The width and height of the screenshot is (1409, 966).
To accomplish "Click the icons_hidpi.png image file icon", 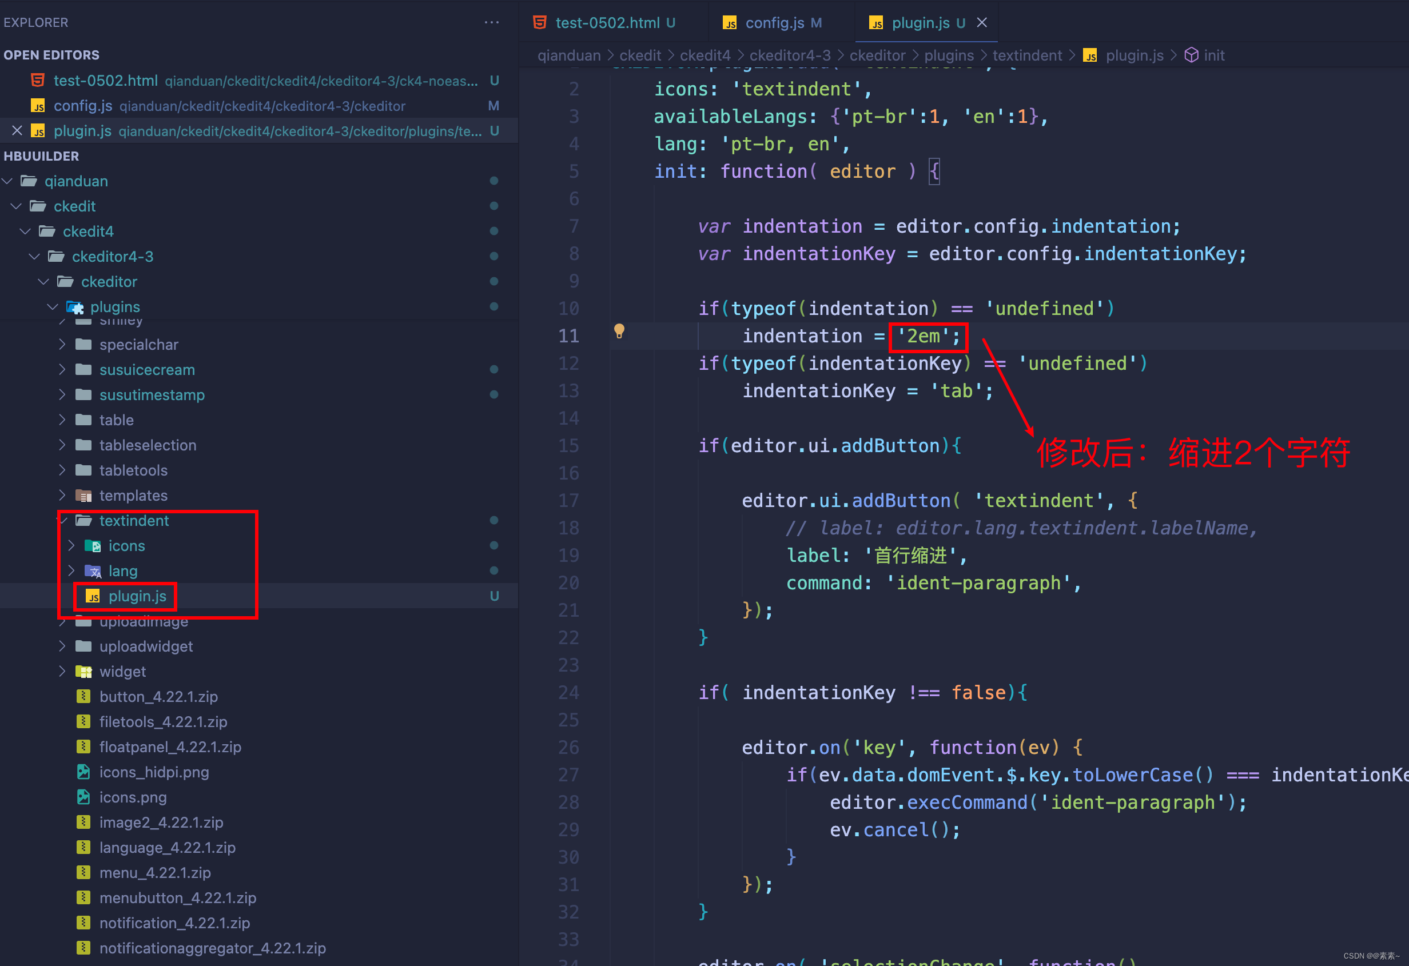I will click(83, 772).
